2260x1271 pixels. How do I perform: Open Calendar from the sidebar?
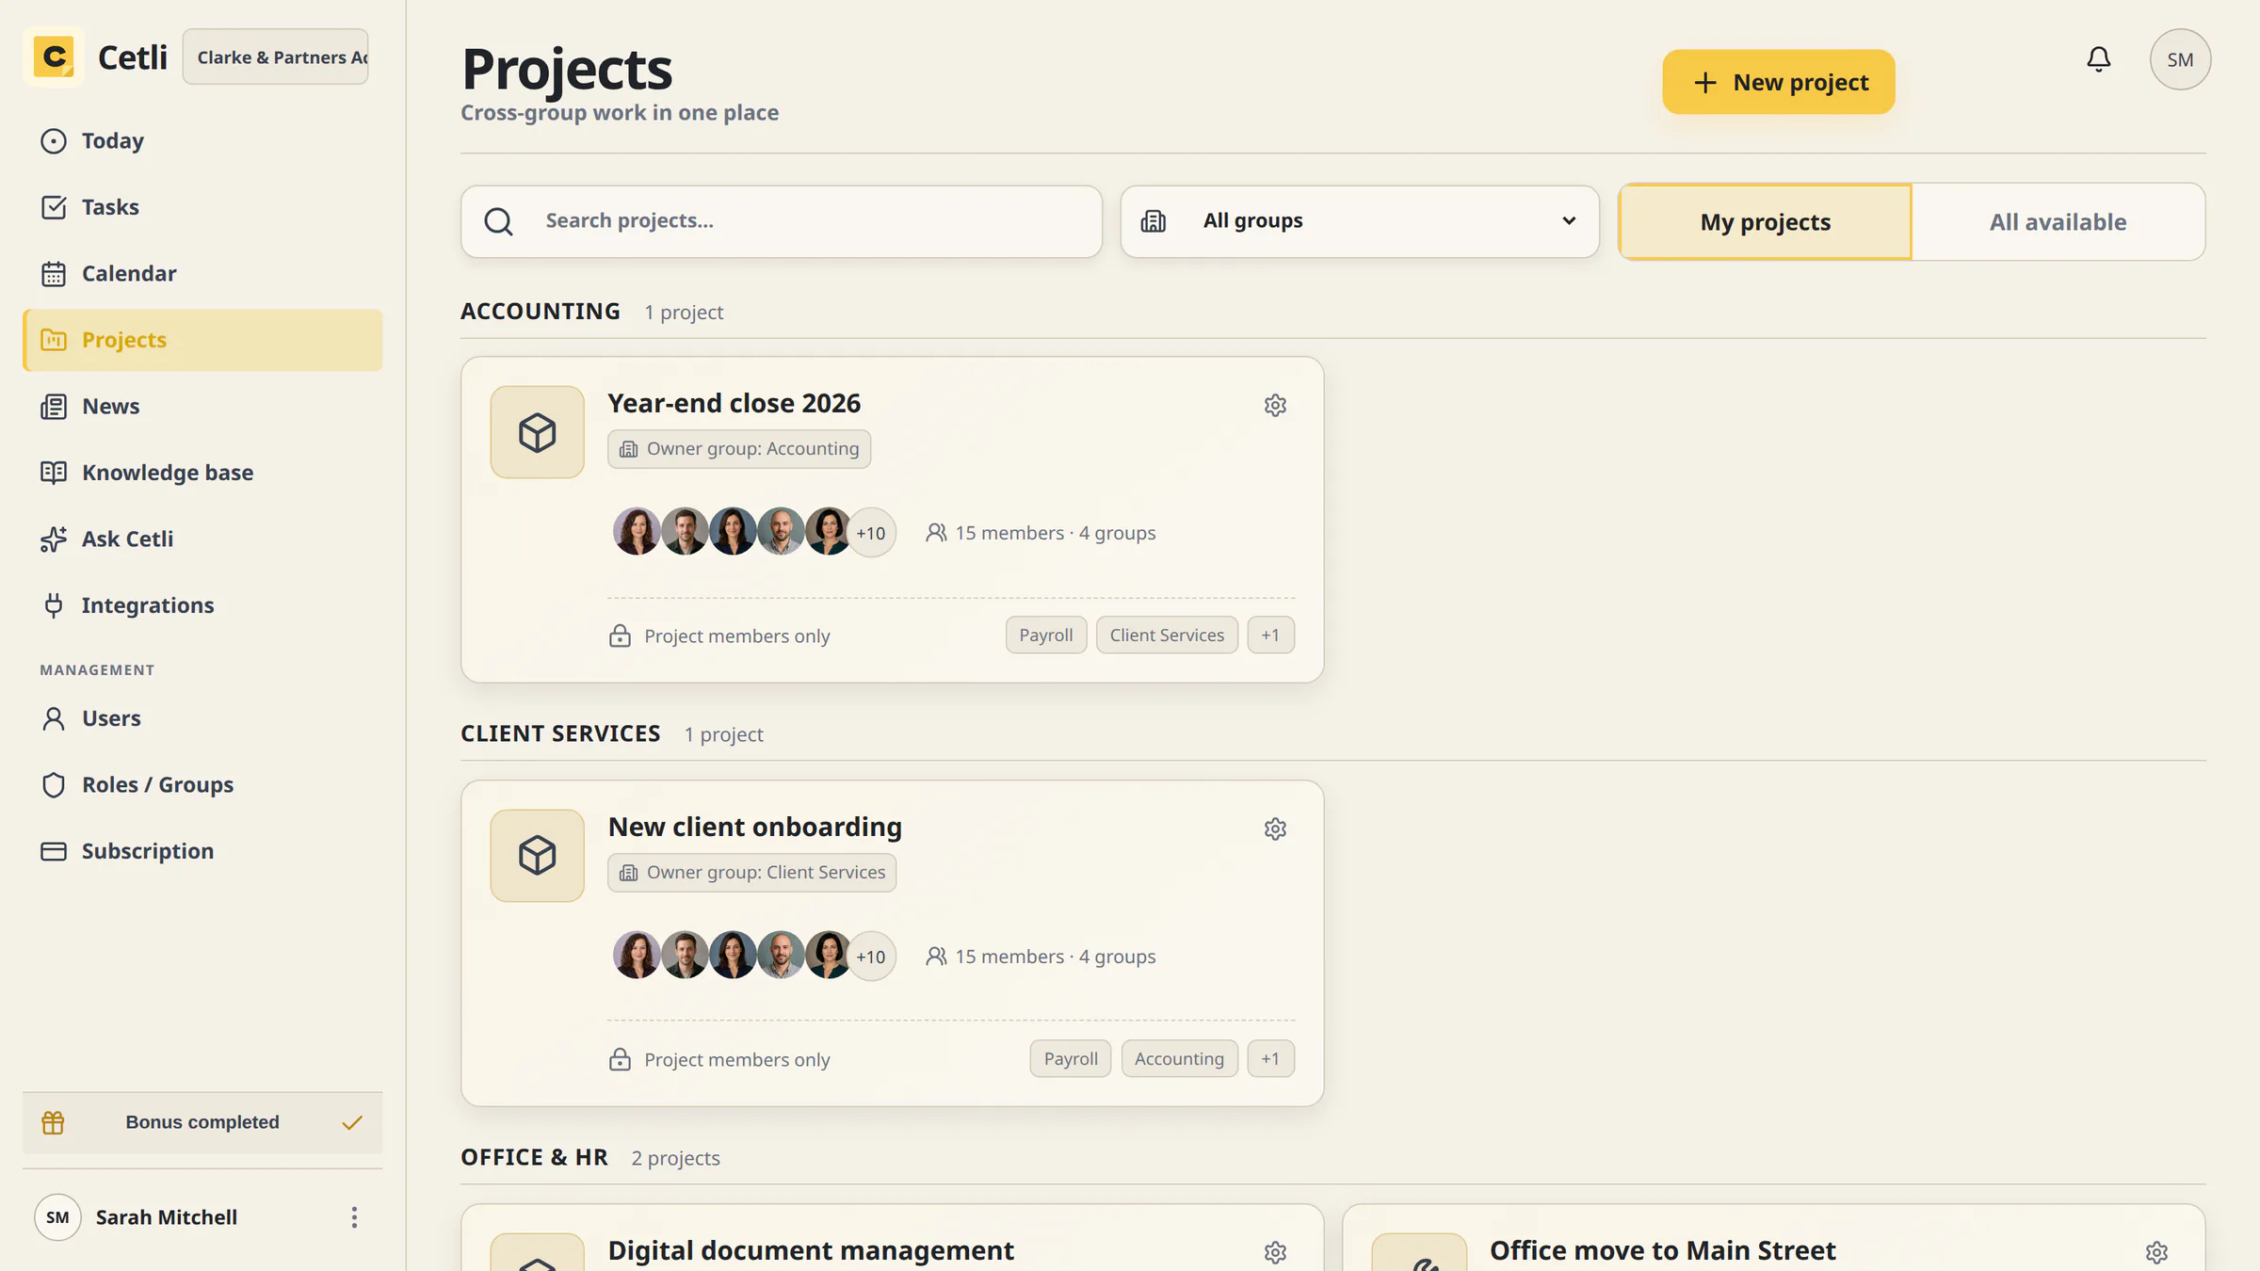[x=202, y=274]
